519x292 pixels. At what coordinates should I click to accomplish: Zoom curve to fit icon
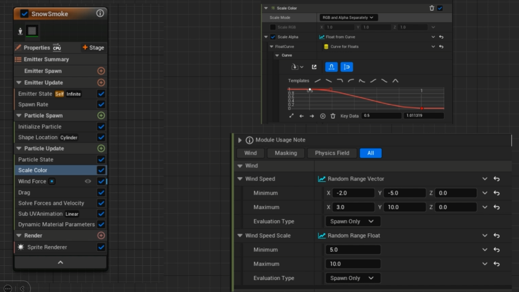[291, 116]
